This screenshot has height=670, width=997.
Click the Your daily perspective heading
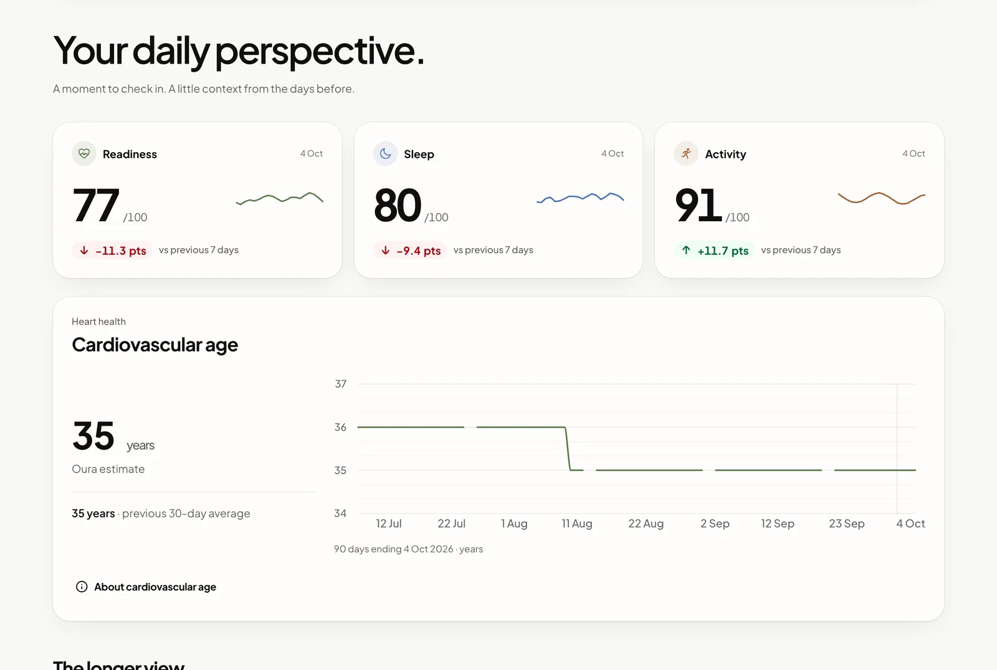(239, 50)
